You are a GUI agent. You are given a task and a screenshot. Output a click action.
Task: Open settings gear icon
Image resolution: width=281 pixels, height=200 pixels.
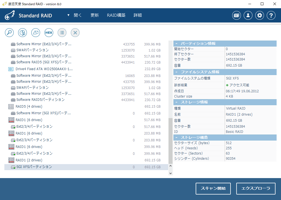click(x=260, y=15)
